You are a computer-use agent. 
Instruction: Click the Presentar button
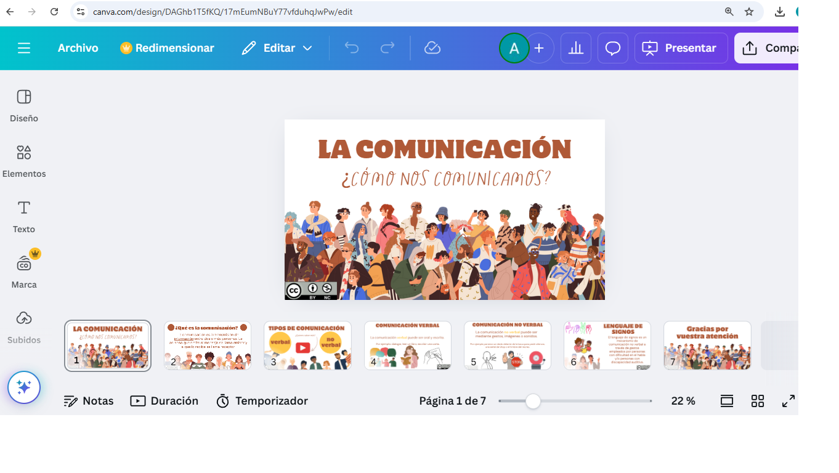(x=681, y=48)
